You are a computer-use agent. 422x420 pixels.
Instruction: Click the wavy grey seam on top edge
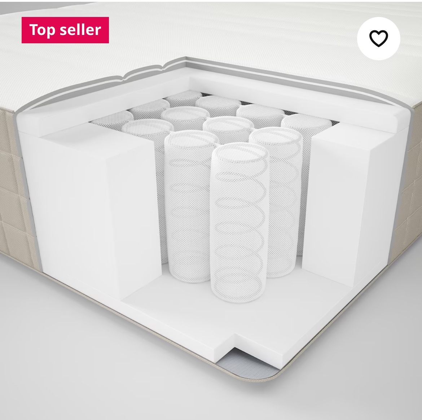coord(142,72)
